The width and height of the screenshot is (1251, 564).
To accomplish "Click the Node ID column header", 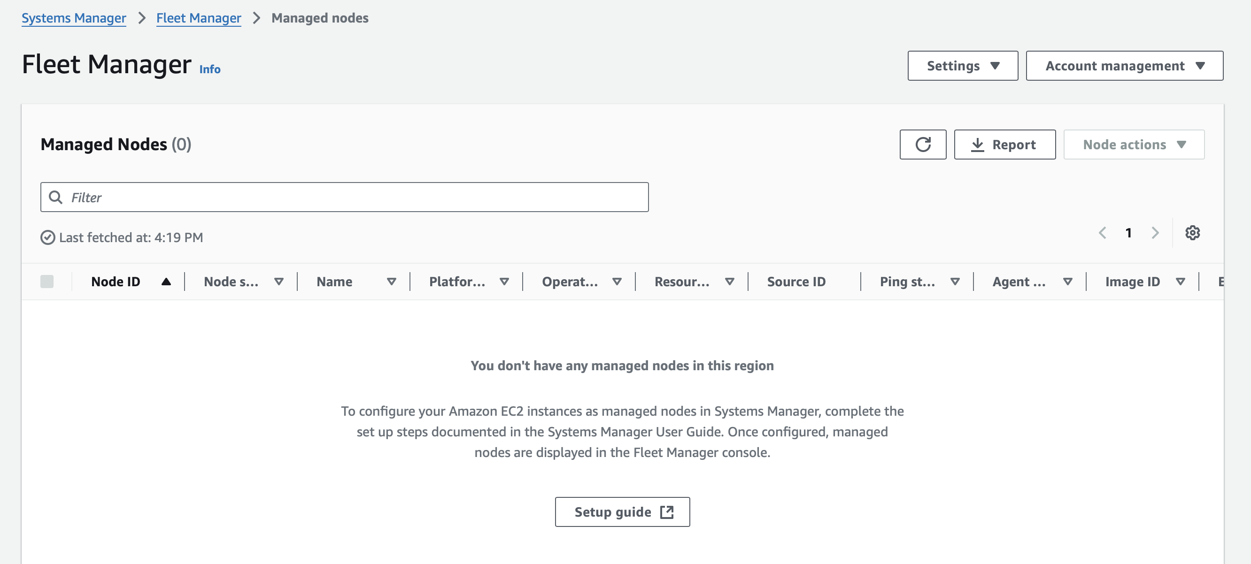I will click(116, 282).
